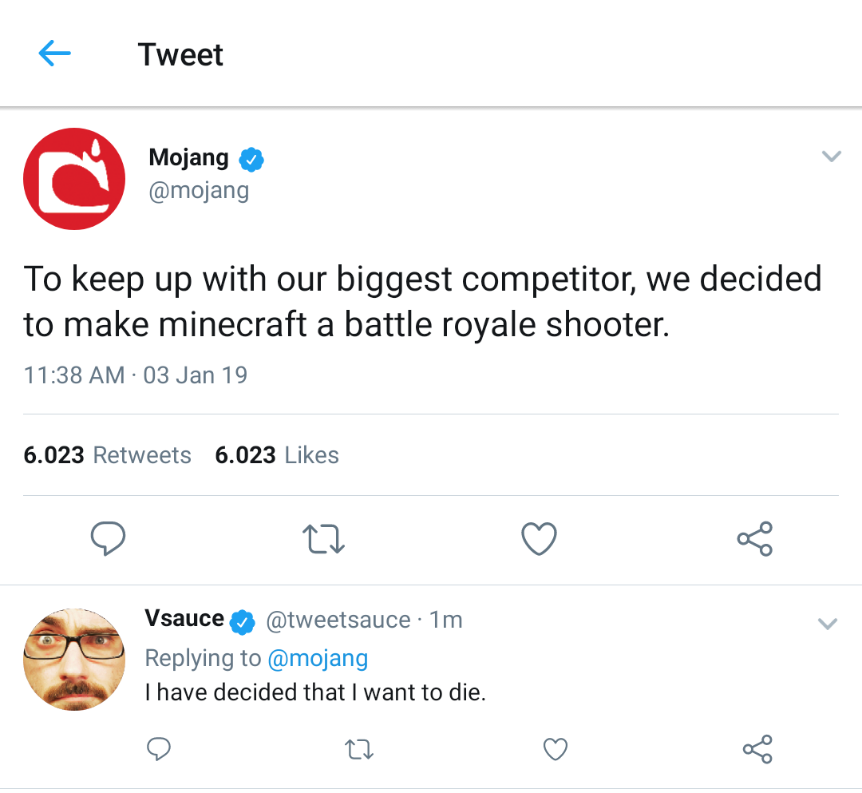Viewport: 862px width, 793px height.
Task: Like Vsauce's reply
Action: pyautogui.click(x=556, y=749)
